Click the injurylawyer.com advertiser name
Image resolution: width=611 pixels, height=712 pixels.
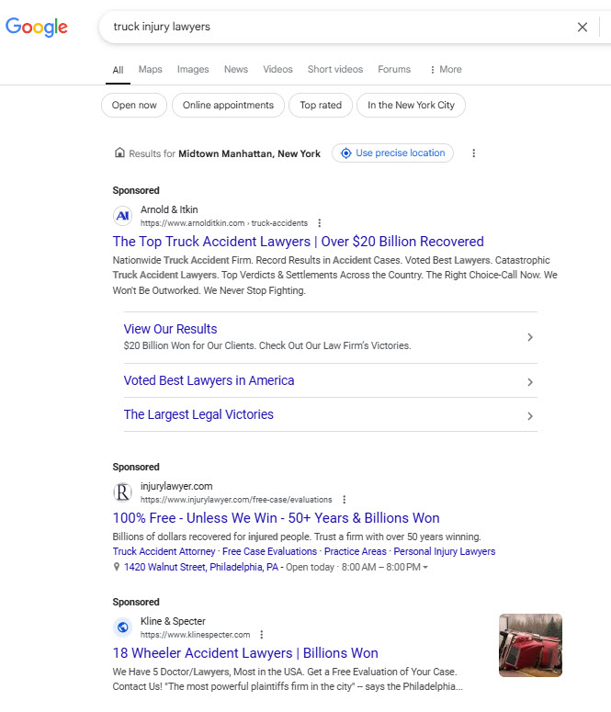tap(176, 486)
